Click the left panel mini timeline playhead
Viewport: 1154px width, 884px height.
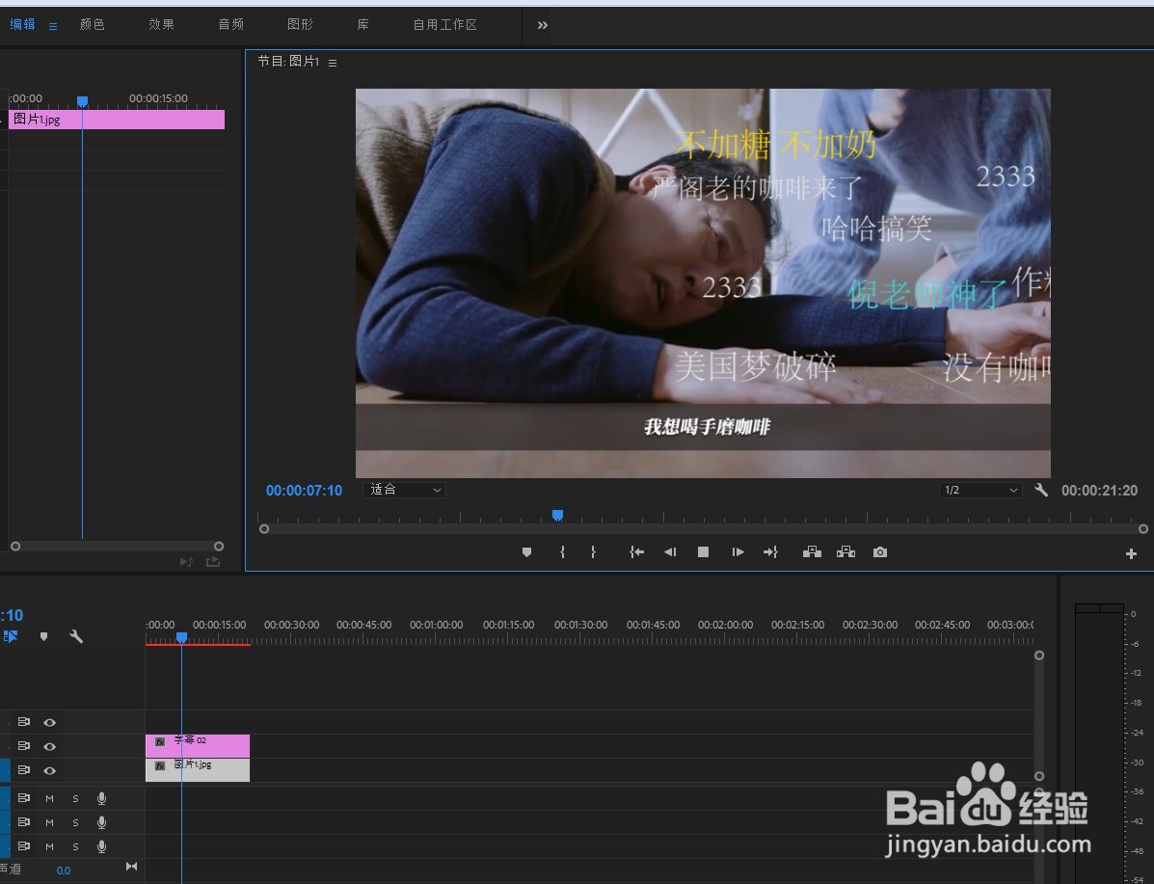click(x=83, y=101)
